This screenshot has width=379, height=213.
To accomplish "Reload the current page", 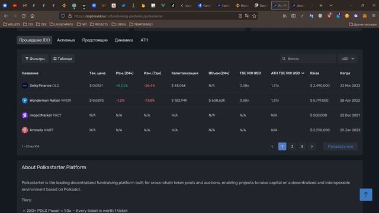I will 24,16.
